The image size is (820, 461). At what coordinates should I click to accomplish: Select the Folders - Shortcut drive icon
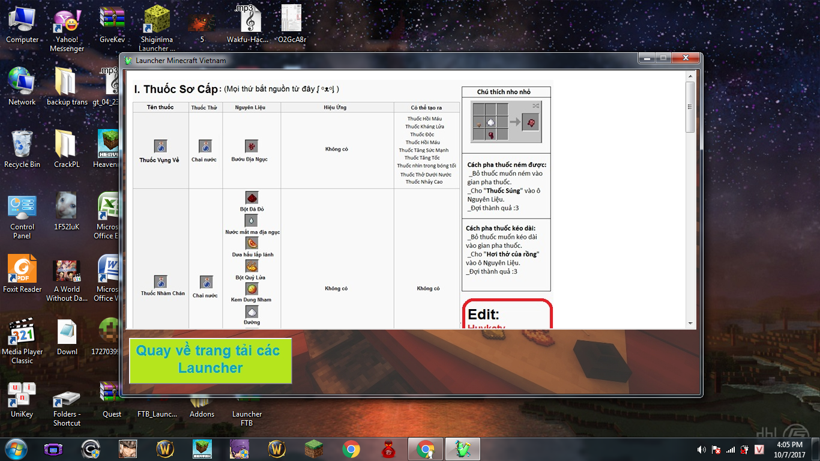[x=67, y=408]
